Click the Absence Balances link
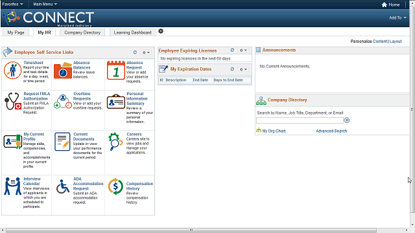This screenshot has height=233, width=415. tap(82, 65)
